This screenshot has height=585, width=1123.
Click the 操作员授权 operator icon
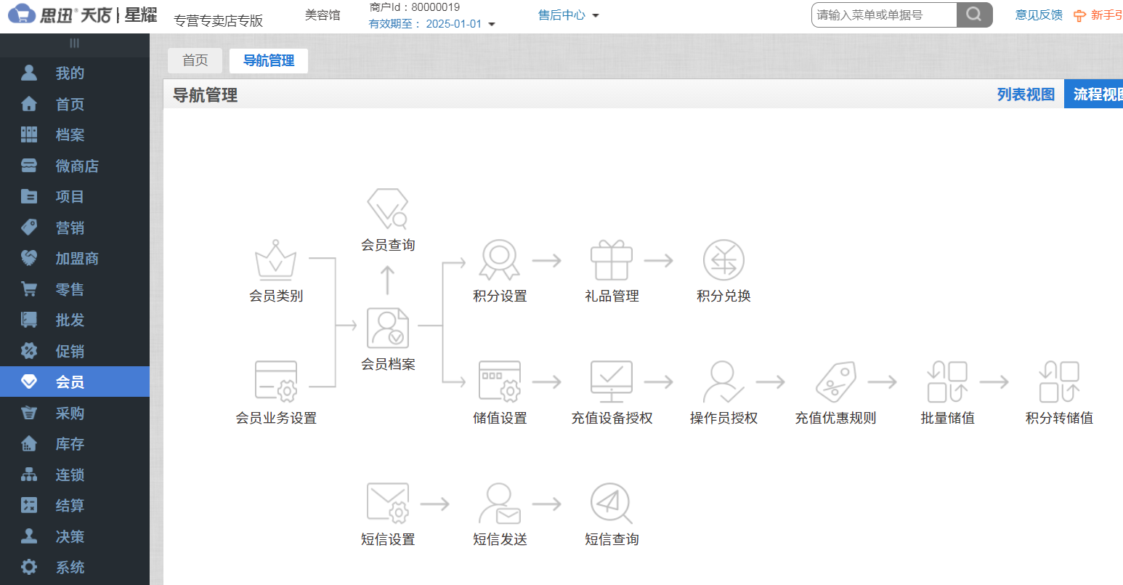pos(723,381)
